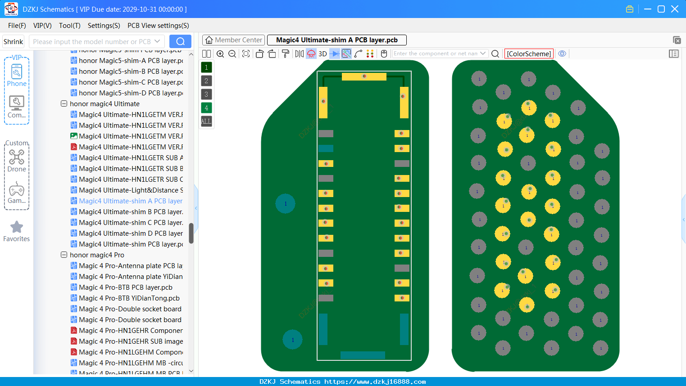Collapse the honor magic4 Pro folder
686x386 pixels.
click(64, 255)
